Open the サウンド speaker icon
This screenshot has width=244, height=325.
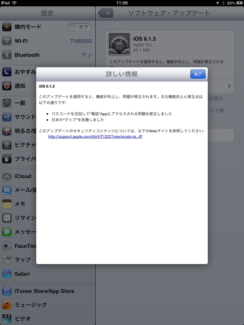point(7,117)
